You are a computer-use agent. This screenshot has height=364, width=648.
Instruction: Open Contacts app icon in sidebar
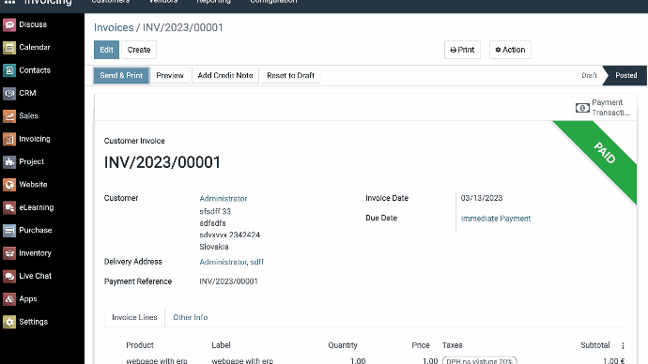9,70
